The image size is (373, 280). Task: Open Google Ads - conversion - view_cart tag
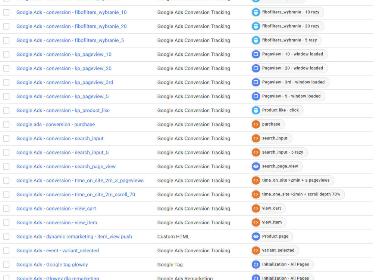(56, 209)
